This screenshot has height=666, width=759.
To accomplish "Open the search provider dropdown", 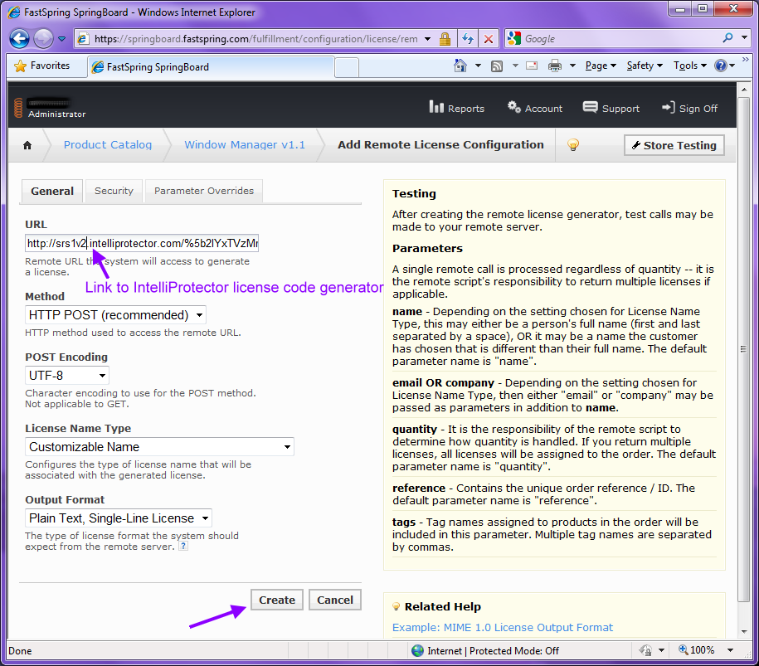I will tap(745, 38).
